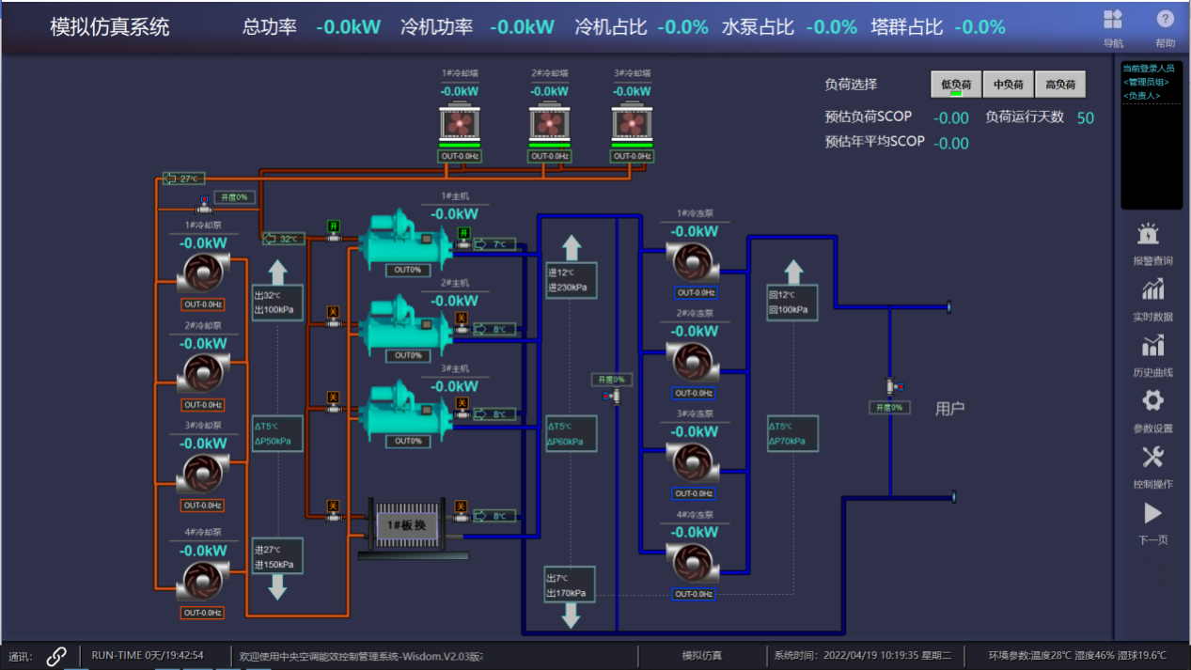Select 高负荷 load option
The height and width of the screenshot is (670, 1191).
click(x=1060, y=85)
